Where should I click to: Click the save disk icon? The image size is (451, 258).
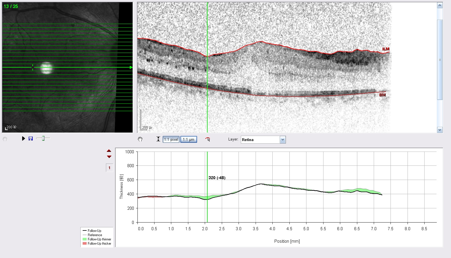(x=31, y=139)
